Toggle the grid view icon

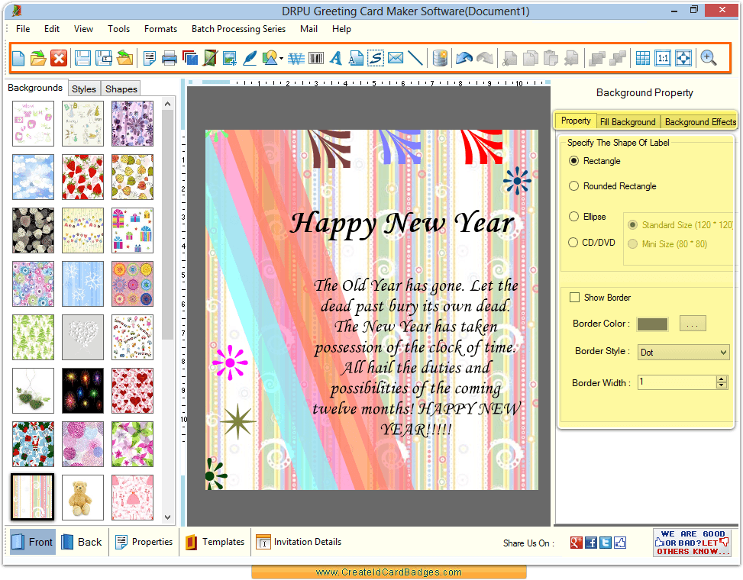pyautogui.click(x=642, y=58)
